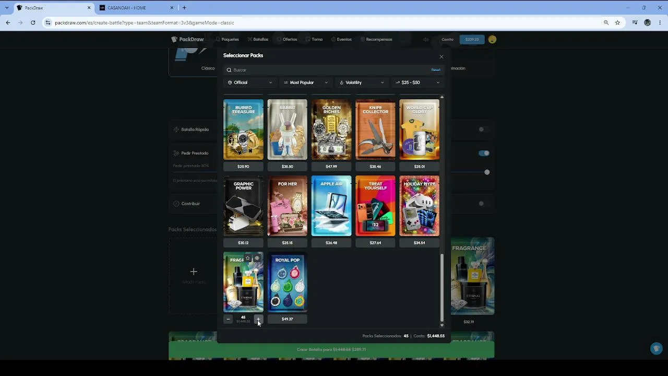This screenshot has height=376, width=668.
Task: Select the World Cup Glory pack
Action: 420,130
